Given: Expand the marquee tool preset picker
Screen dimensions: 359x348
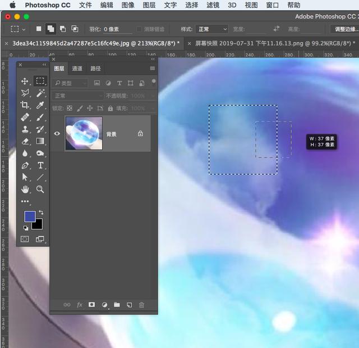Looking at the screenshot, I should (17, 29).
